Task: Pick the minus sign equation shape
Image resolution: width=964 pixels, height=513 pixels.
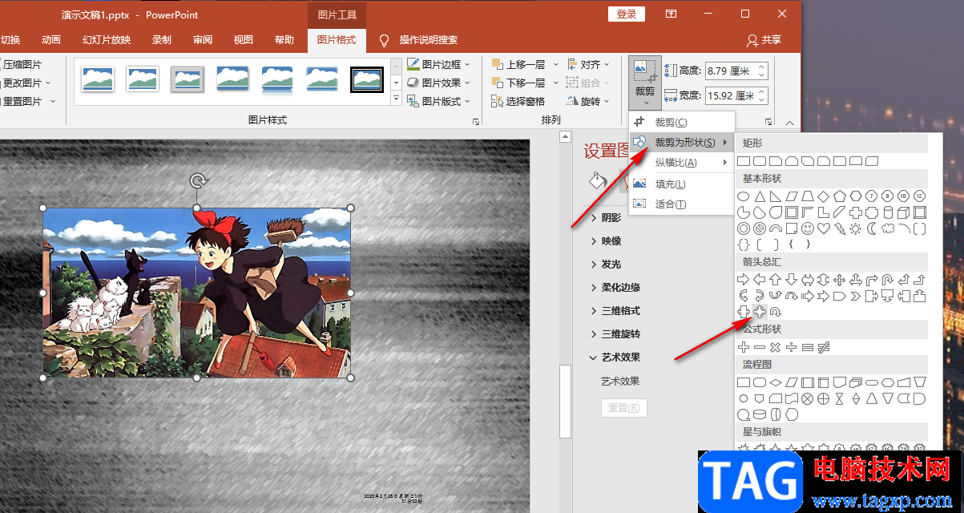Action: pos(760,347)
